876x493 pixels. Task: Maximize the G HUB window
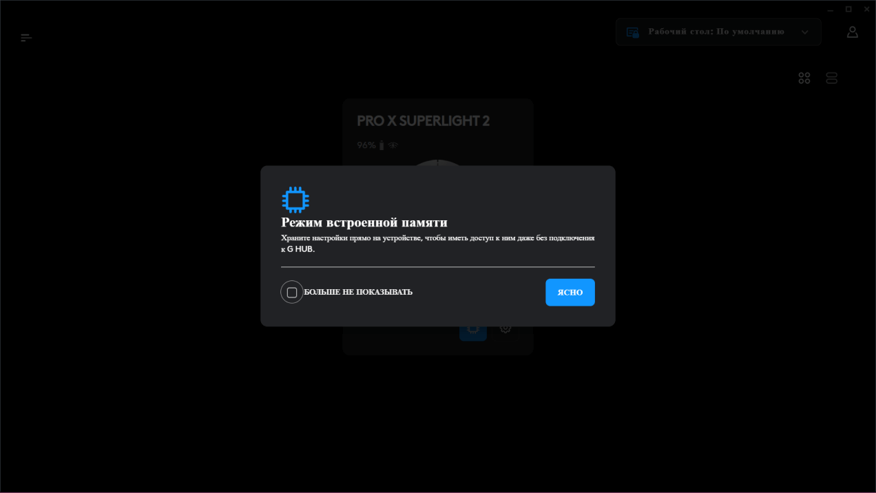point(848,9)
